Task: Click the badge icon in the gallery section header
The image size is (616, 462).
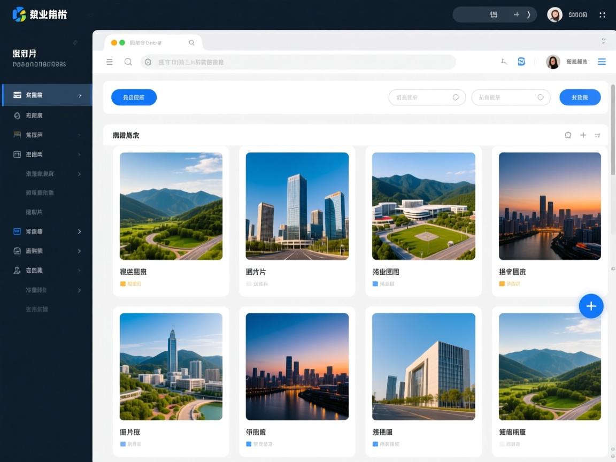Action: point(568,135)
